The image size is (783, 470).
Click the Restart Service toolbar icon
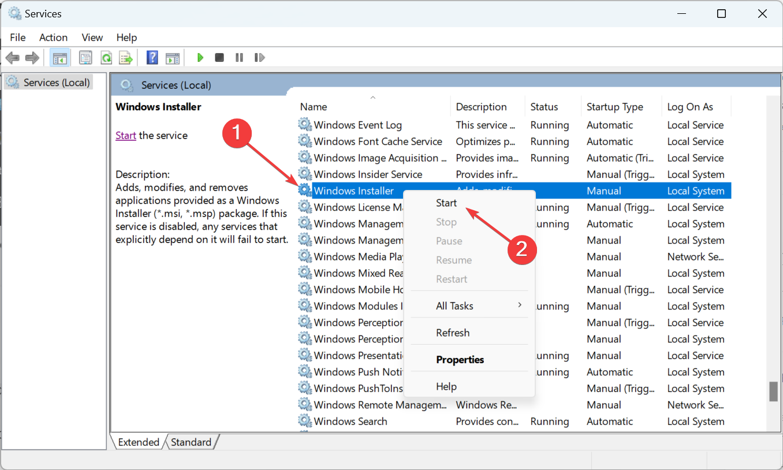click(260, 58)
